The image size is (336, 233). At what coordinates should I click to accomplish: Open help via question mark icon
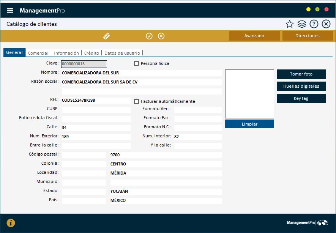314,24
